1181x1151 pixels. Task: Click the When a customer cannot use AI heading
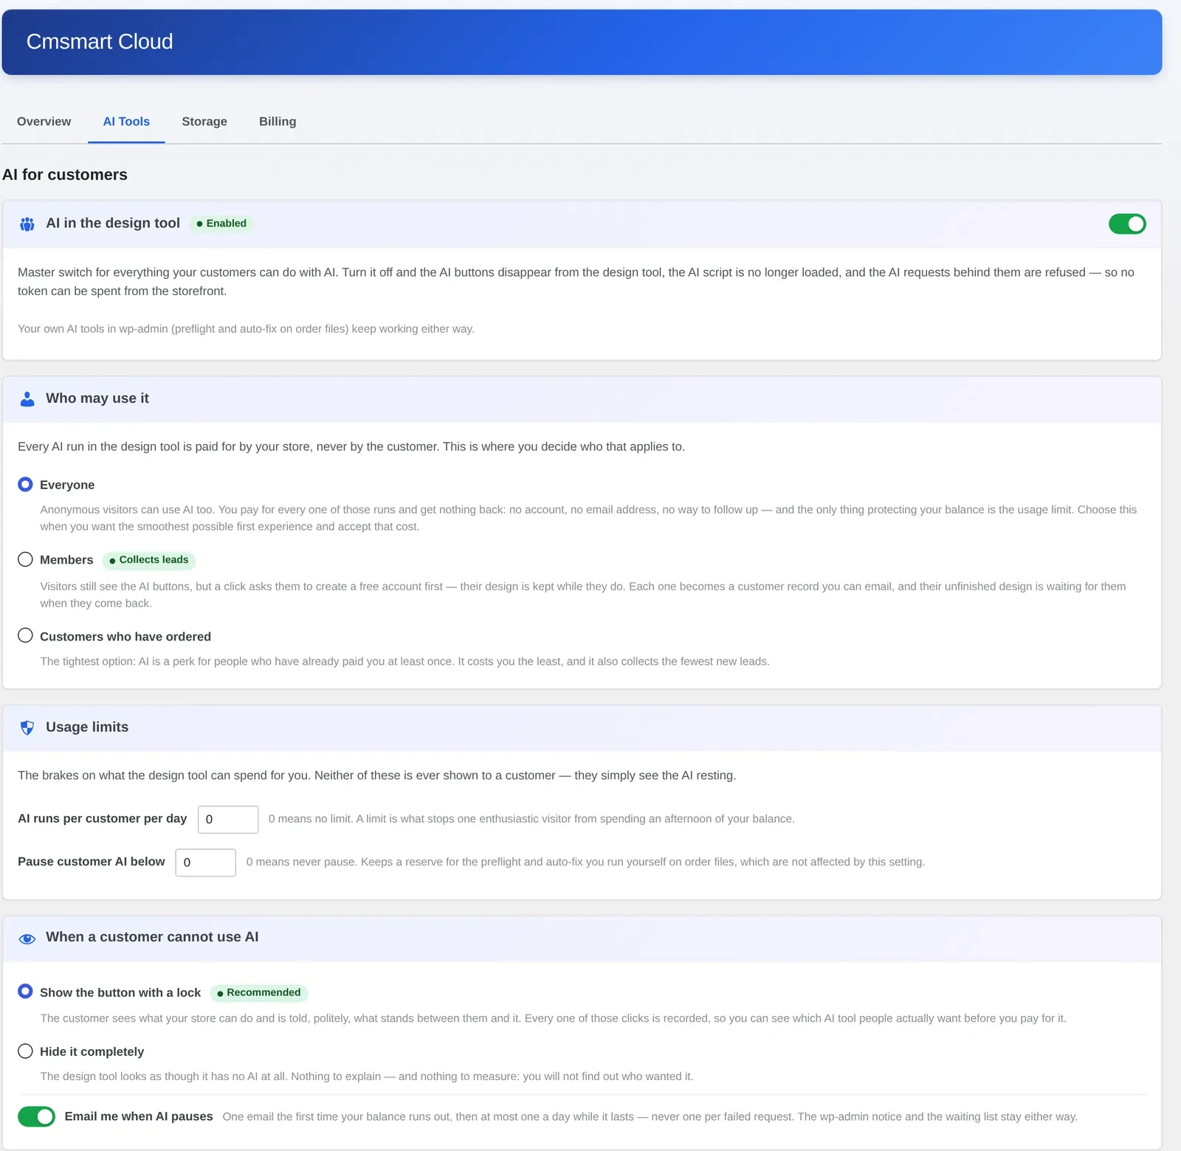tap(152, 937)
